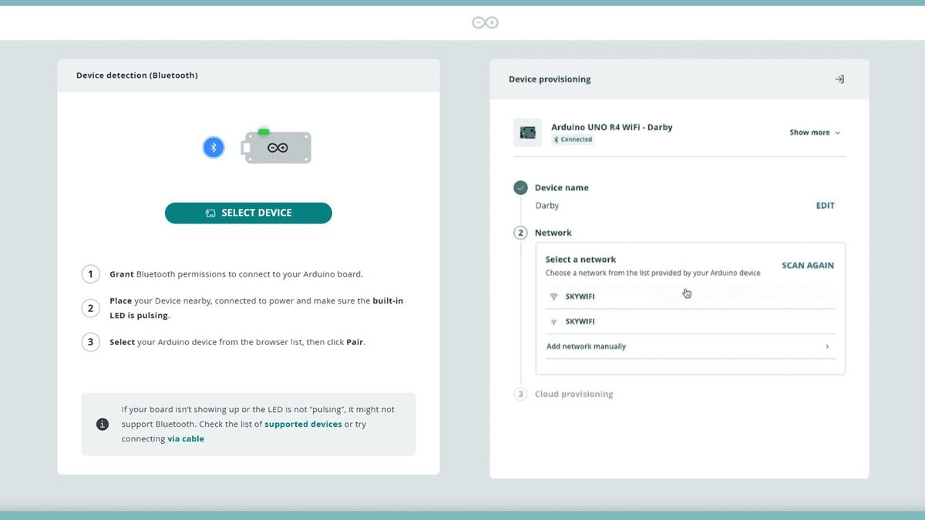
Task: Click the WiFi icon of second SKYWIFI network
Action: click(553, 321)
